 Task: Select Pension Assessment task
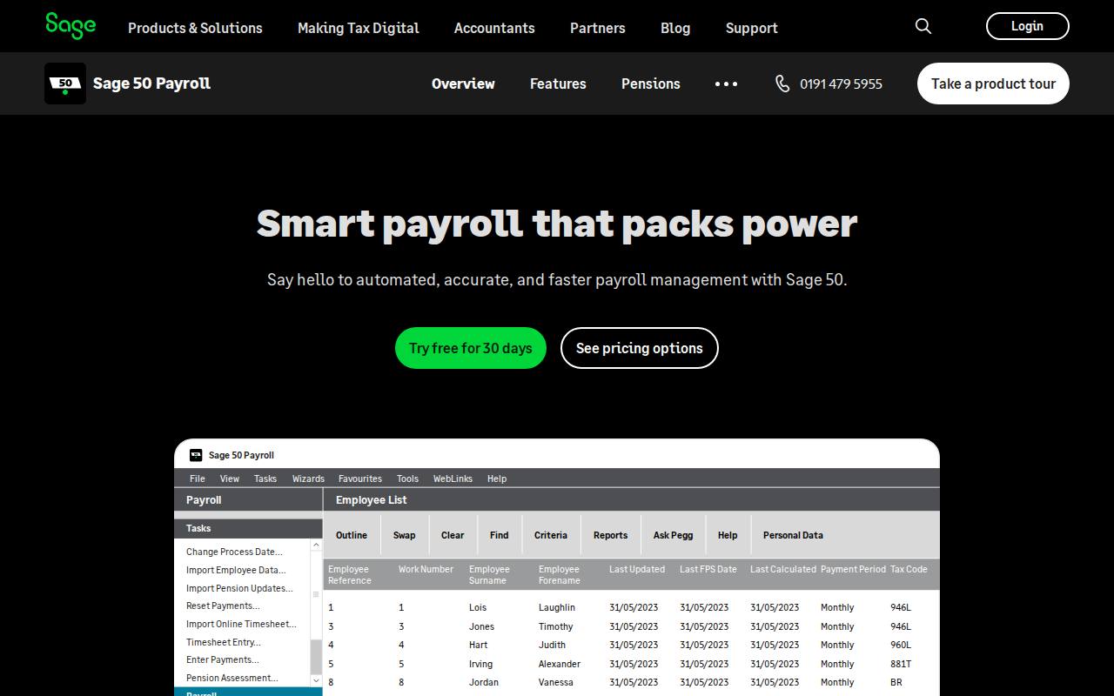[232, 678]
